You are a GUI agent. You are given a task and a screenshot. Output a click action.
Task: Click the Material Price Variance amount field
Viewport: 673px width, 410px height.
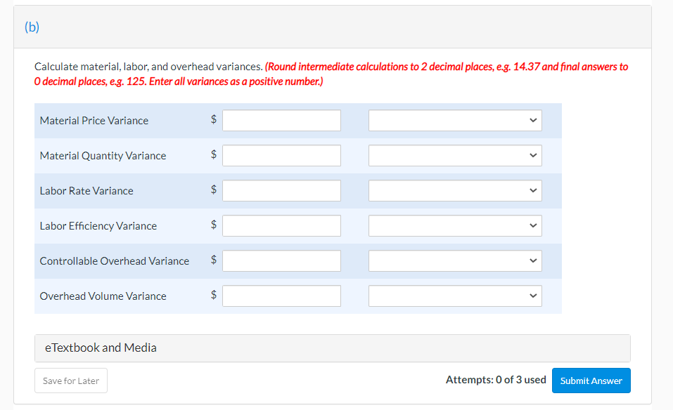[281, 120]
